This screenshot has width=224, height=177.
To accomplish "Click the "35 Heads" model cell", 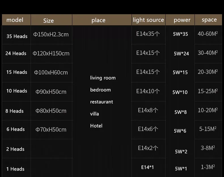I will (17, 36).
